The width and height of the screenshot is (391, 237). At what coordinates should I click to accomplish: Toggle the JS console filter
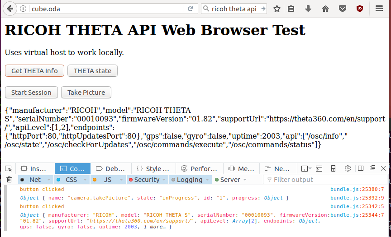tap(105, 180)
